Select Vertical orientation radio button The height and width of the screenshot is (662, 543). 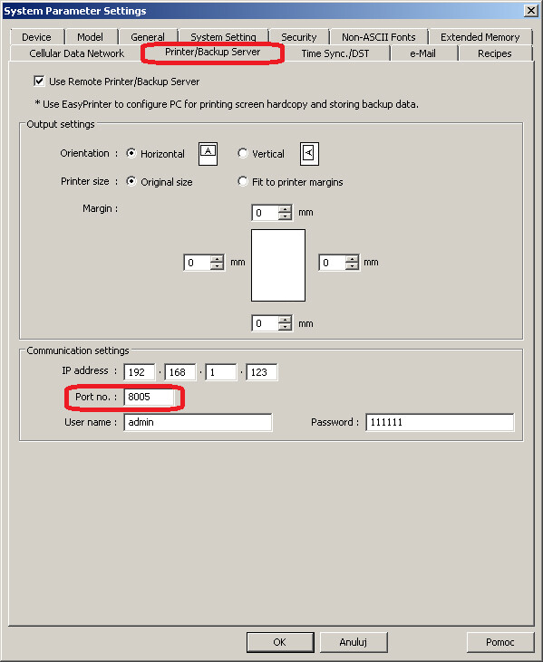pos(243,153)
